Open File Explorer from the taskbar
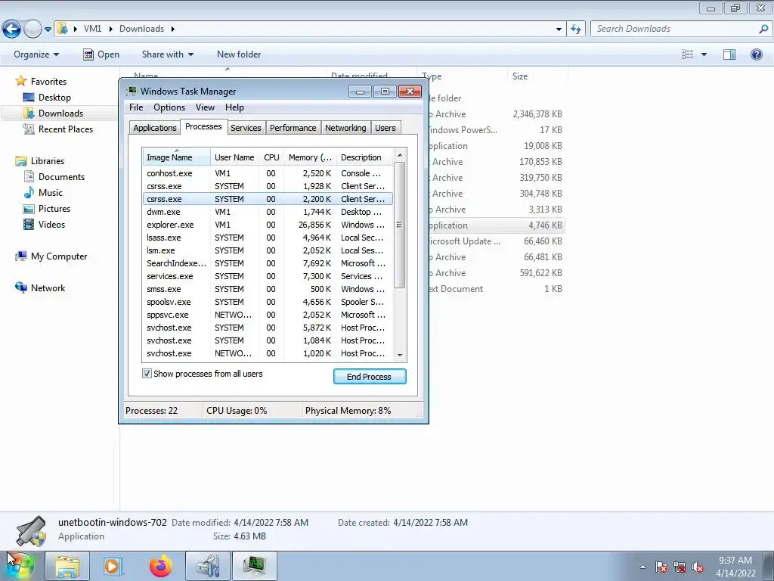The height and width of the screenshot is (581, 774). point(67,566)
